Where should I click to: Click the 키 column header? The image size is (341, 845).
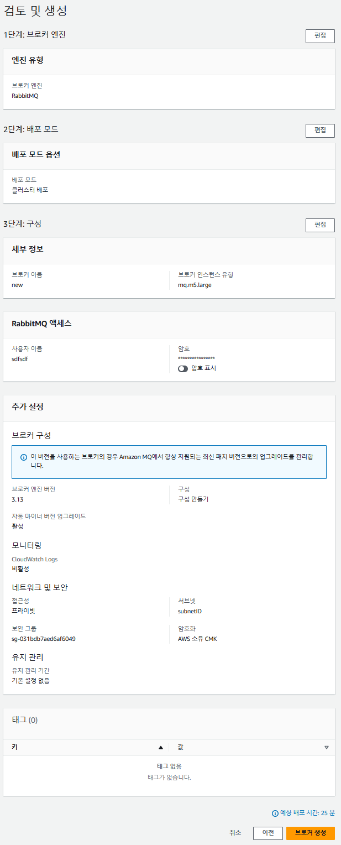[x=14, y=747]
